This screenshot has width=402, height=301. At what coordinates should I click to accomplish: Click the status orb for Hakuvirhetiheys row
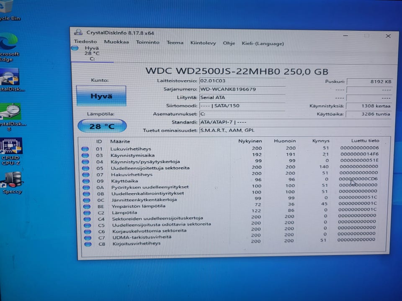(x=86, y=175)
